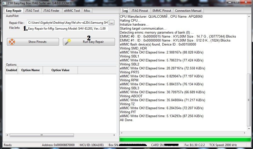Click the log vertical scrollbar up arrow
The width and height of the screenshot is (253, 149).
249,16
